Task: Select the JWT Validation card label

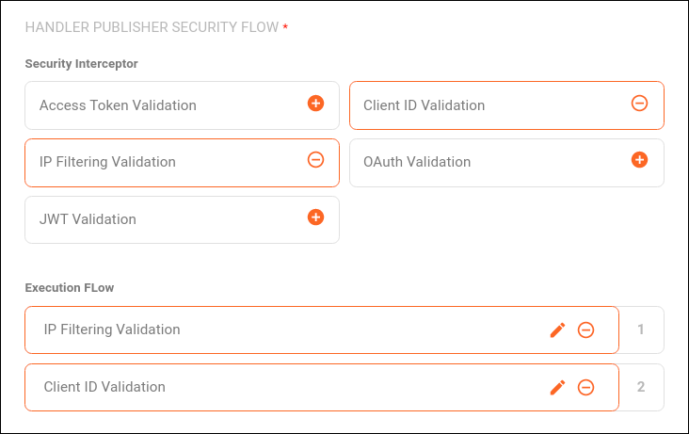Action: pyautogui.click(x=88, y=219)
